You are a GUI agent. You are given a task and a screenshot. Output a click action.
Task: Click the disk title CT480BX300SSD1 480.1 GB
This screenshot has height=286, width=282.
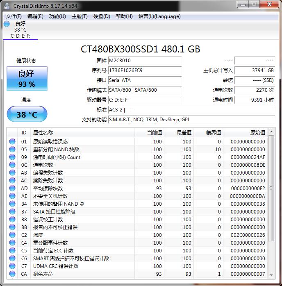point(141,49)
